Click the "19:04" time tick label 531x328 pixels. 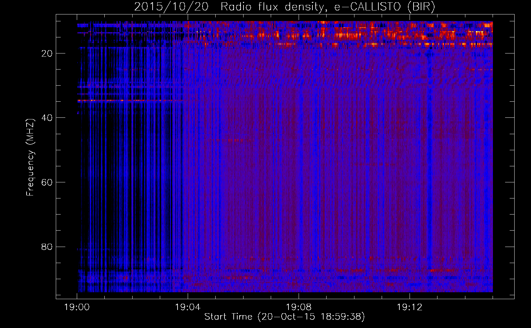188,307
